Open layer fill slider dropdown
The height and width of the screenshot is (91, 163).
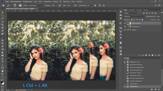pos(161,20)
